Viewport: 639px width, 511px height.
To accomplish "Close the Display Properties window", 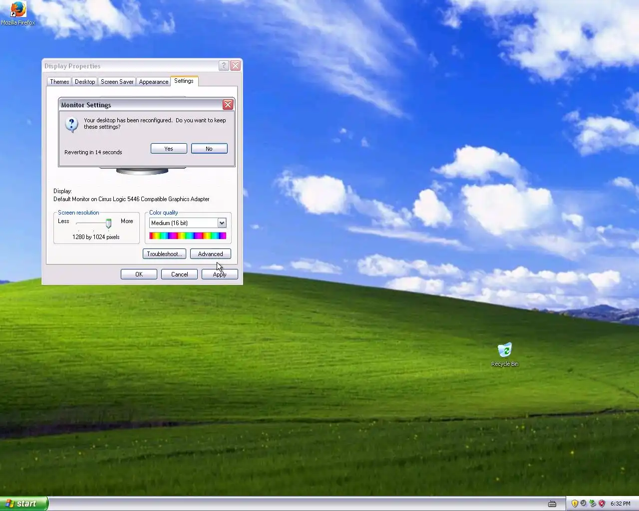I will (236, 65).
